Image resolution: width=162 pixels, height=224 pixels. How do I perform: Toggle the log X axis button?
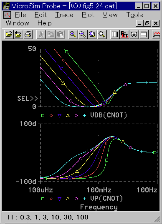coord(114,34)
